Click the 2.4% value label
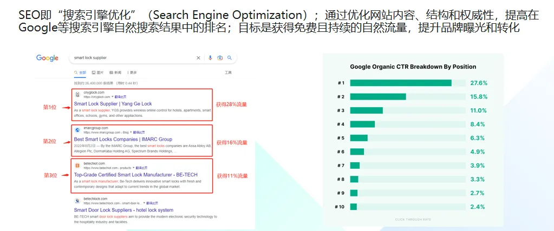This screenshot has height=231, width=554. [x=477, y=207]
